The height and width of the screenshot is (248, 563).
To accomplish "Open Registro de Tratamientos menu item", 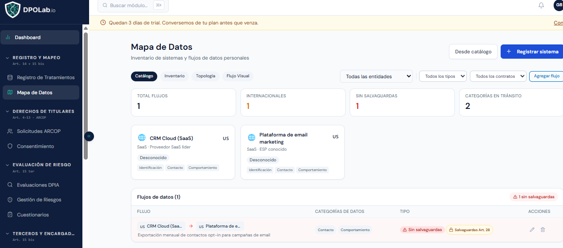I will (x=41, y=77).
